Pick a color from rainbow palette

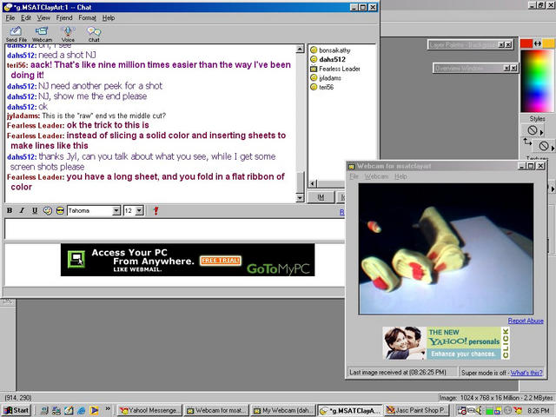click(x=537, y=81)
